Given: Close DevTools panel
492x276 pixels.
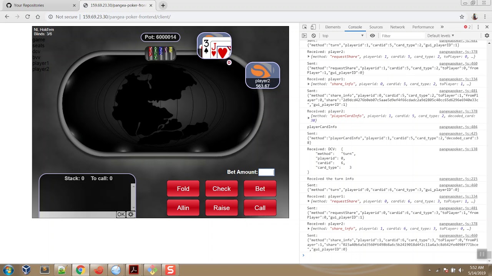Looking at the screenshot, I should [487, 27].
